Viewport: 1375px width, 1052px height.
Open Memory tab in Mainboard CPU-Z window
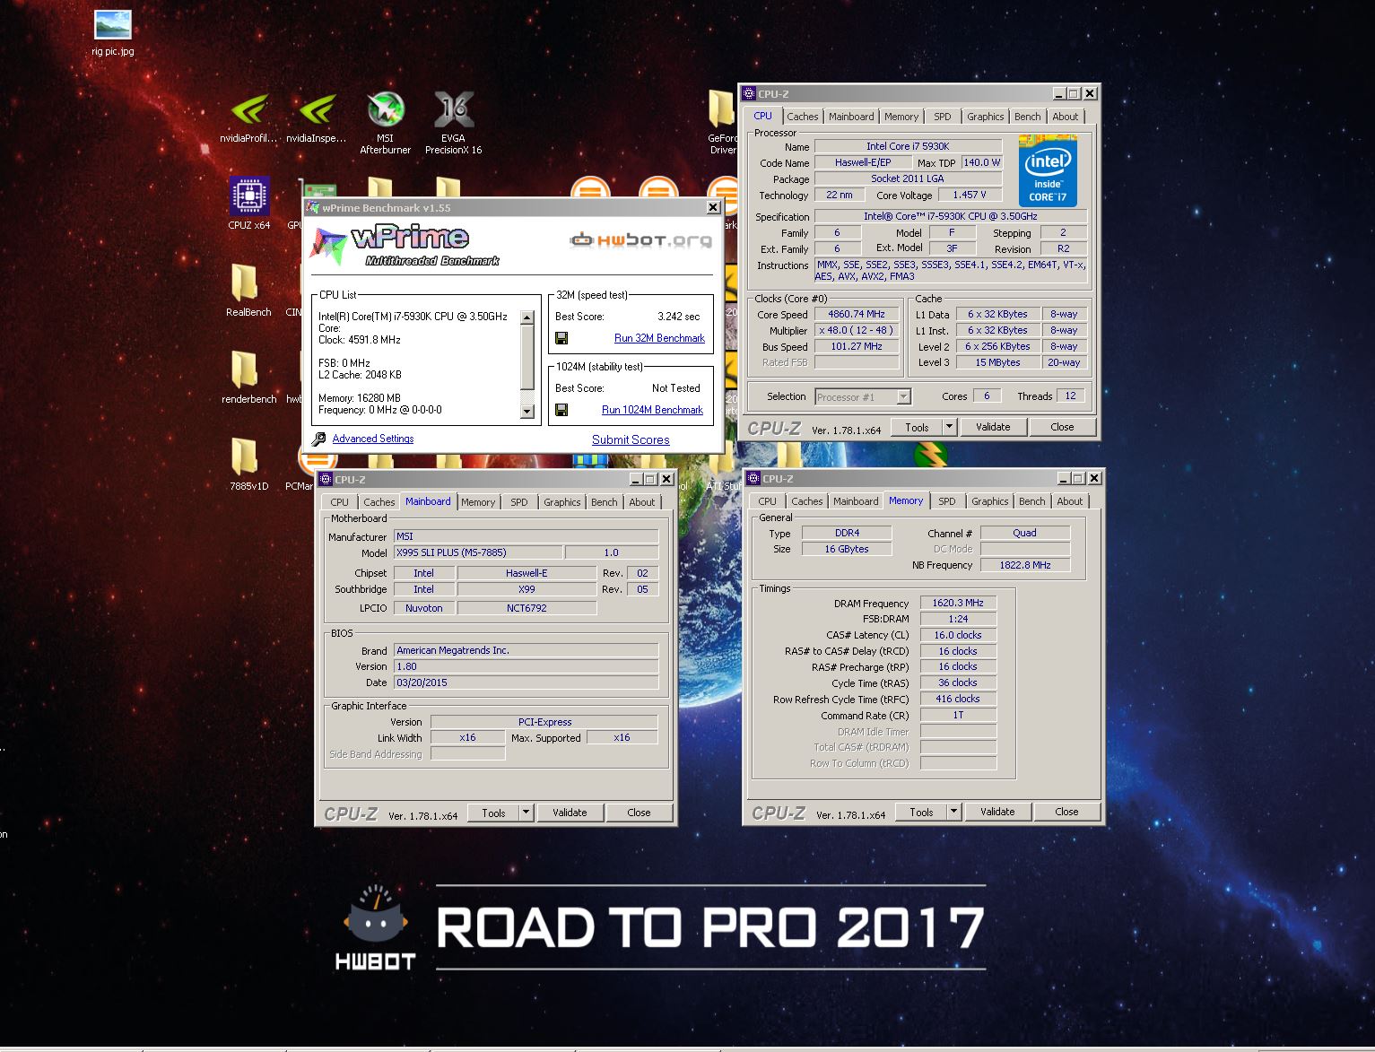click(x=478, y=502)
